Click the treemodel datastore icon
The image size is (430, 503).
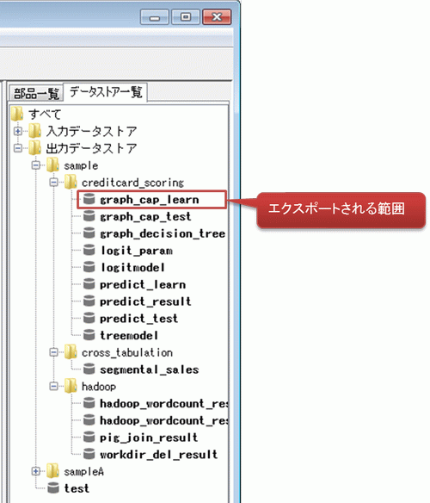pos(89,335)
